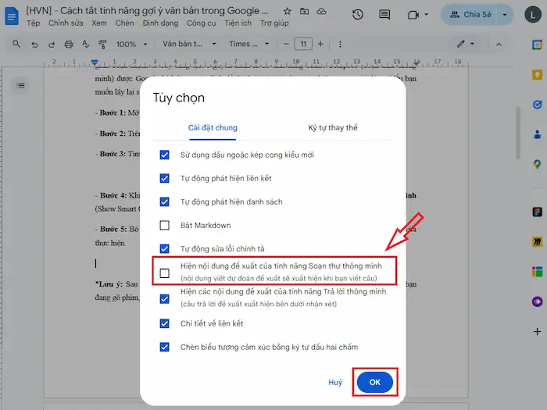Open the 100% zoom dropdown
Screen dimensions: 547x410
pos(130,45)
